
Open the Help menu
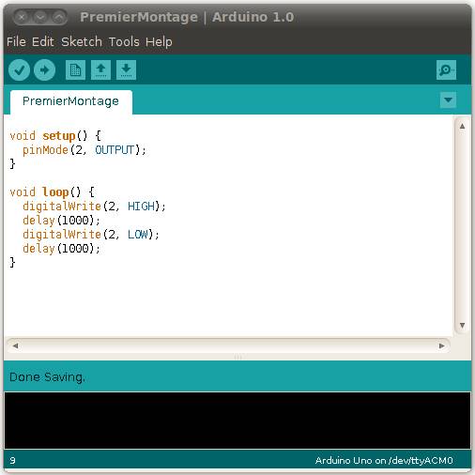point(159,41)
